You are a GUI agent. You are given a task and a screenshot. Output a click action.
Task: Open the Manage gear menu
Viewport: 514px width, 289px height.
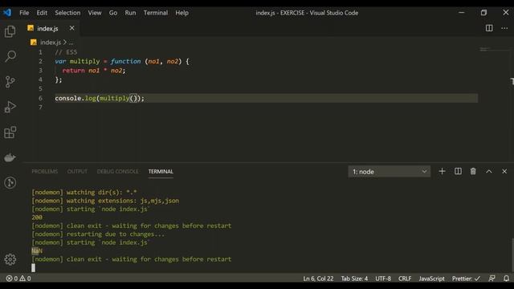pyautogui.click(x=10, y=259)
